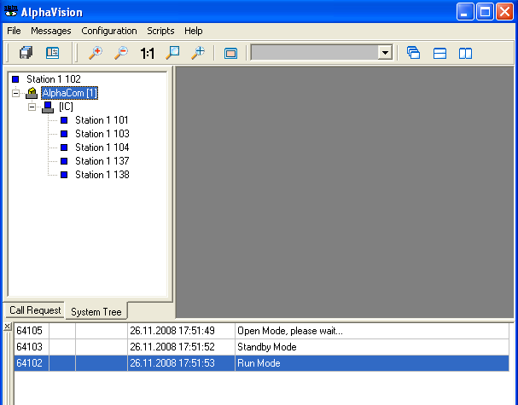The width and height of the screenshot is (518, 405).
Task: Click the first toolbar icon with stacked pages
Action: [x=26, y=53]
